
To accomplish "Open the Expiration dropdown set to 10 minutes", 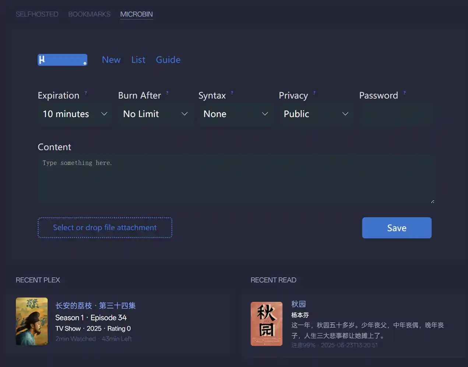I will [75, 114].
